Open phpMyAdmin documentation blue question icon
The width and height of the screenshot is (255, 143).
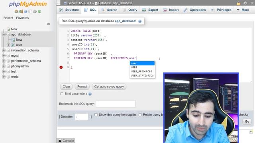(25, 12)
